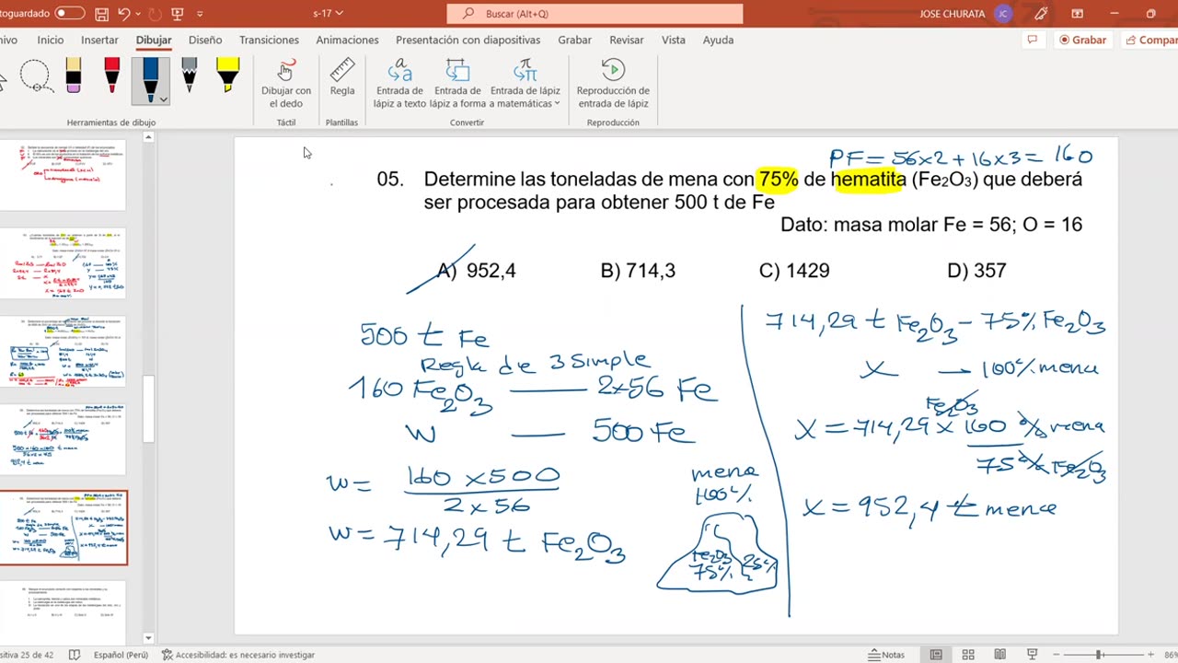Open the Insertar tab
The width and height of the screenshot is (1178, 663).
(x=99, y=40)
